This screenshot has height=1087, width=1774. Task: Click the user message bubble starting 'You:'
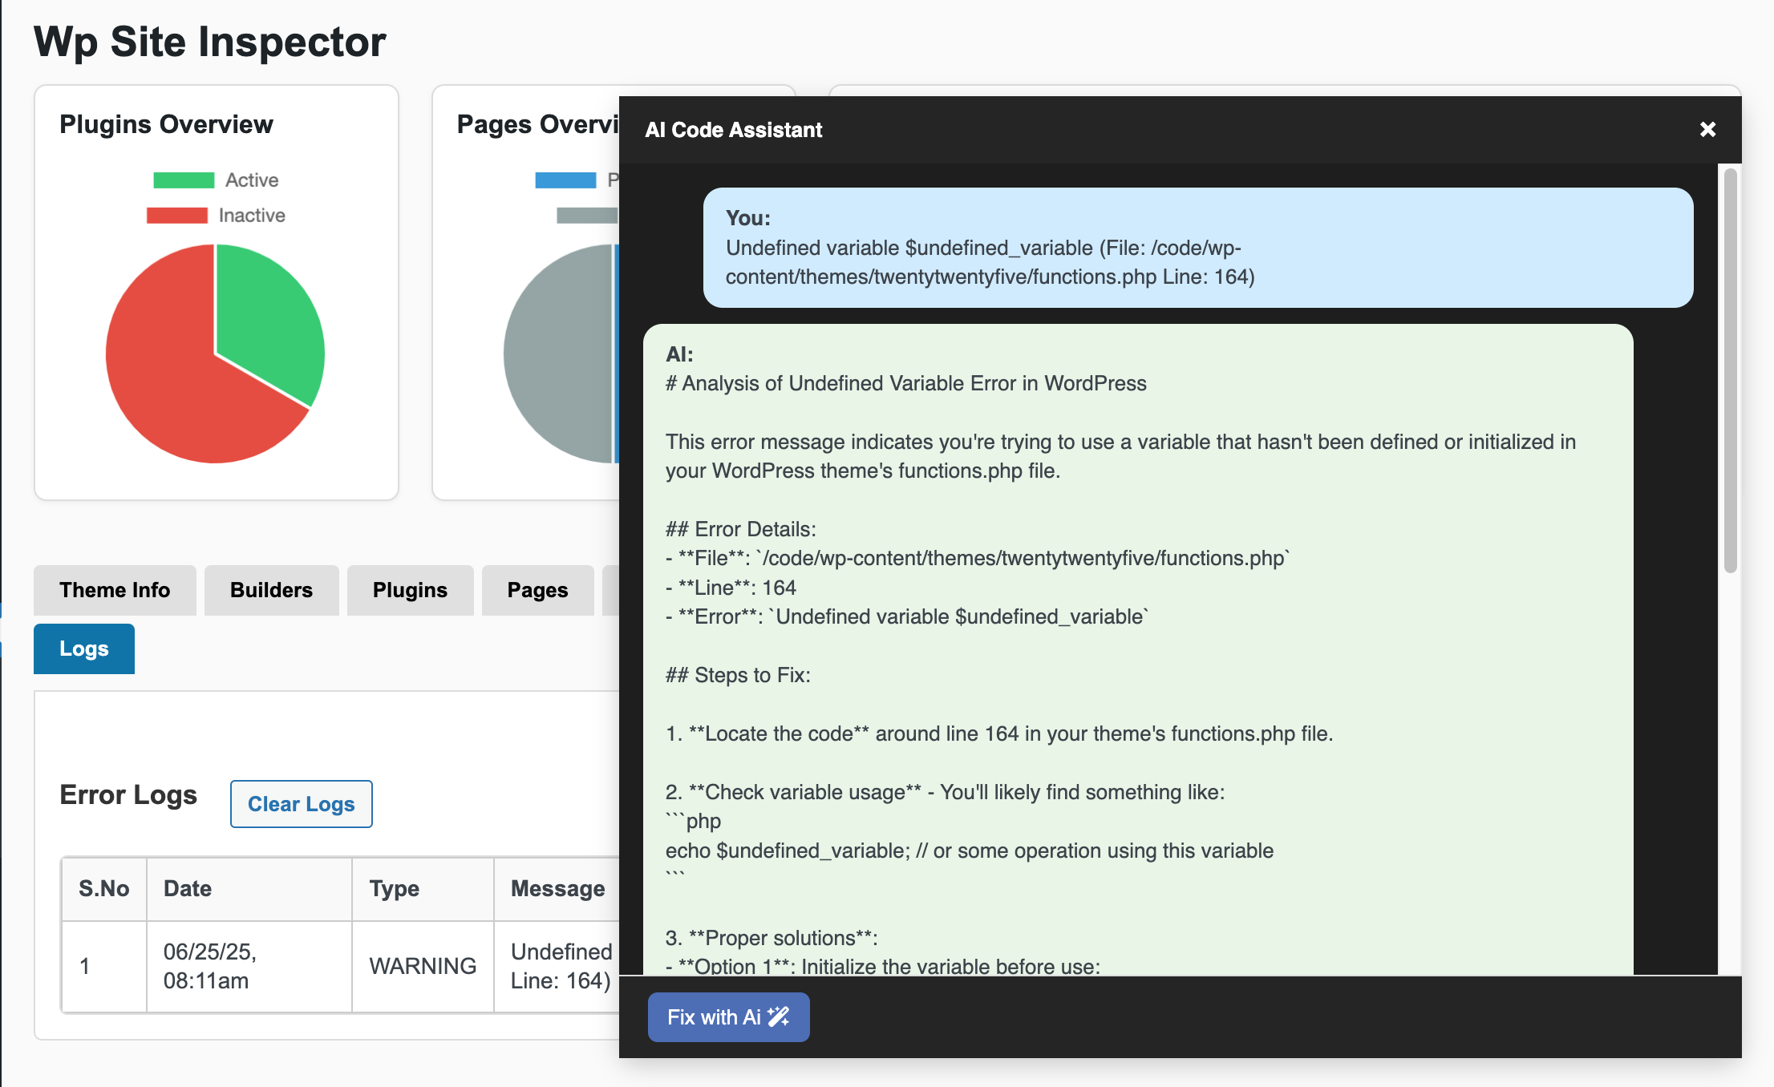coord(1197,248)
